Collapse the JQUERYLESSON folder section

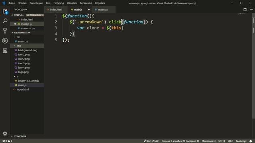[22, 33]
